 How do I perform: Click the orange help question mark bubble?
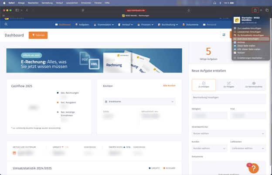click(253, 168)
